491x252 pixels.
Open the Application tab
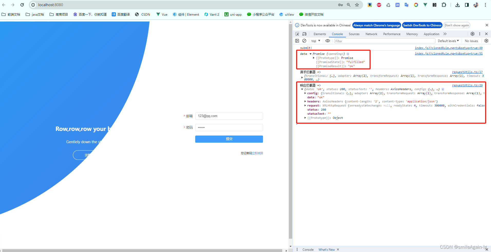tap(431, 34)
